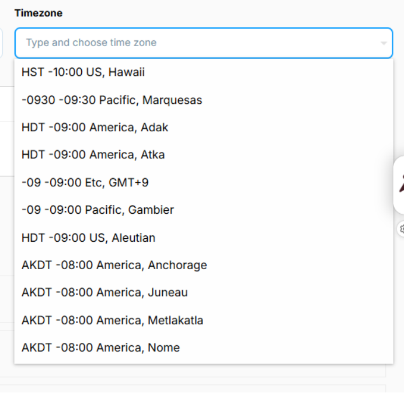Select AKDT -08:00 America, Anchorage
Screen dimensions: 404x393
coord(114,265)
